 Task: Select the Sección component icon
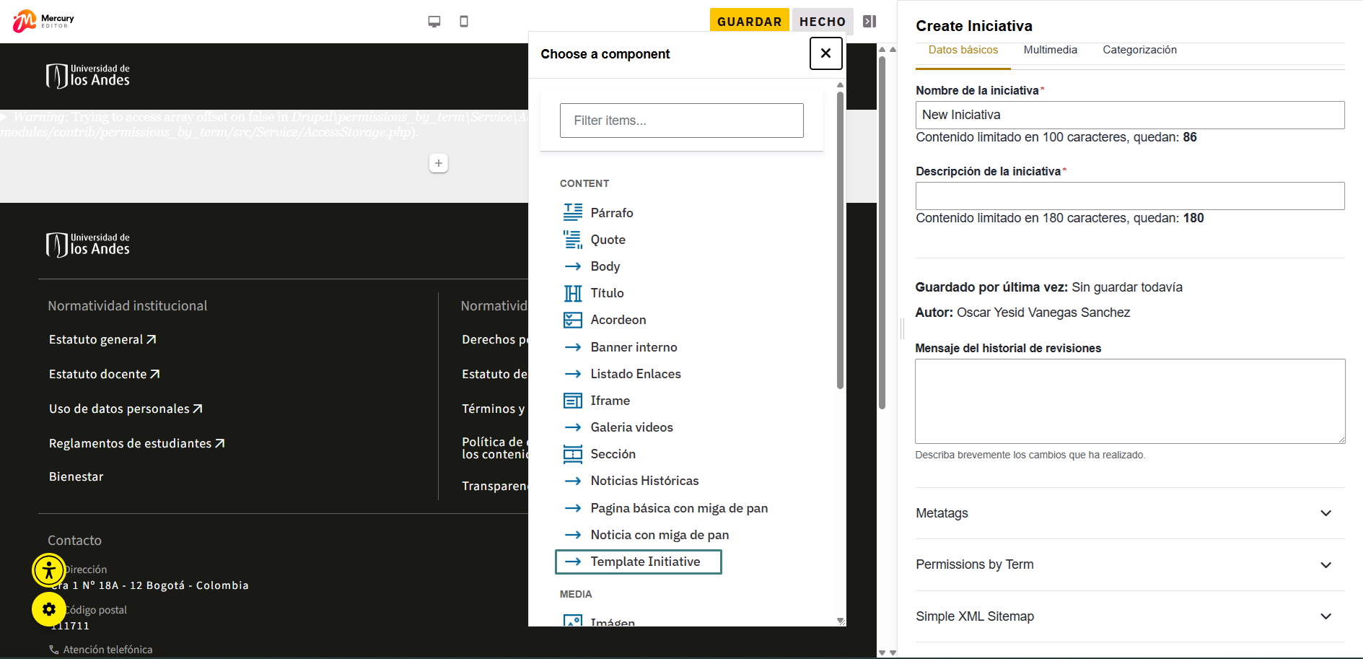(573, 454)
